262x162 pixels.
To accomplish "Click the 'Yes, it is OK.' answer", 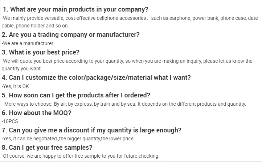I will [16, 87].
